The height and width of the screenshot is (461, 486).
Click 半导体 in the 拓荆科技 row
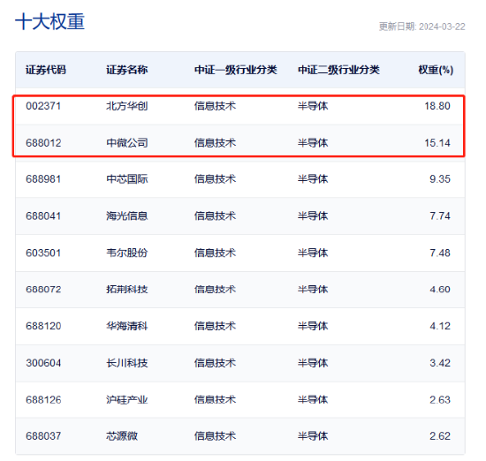pos(313,290)
